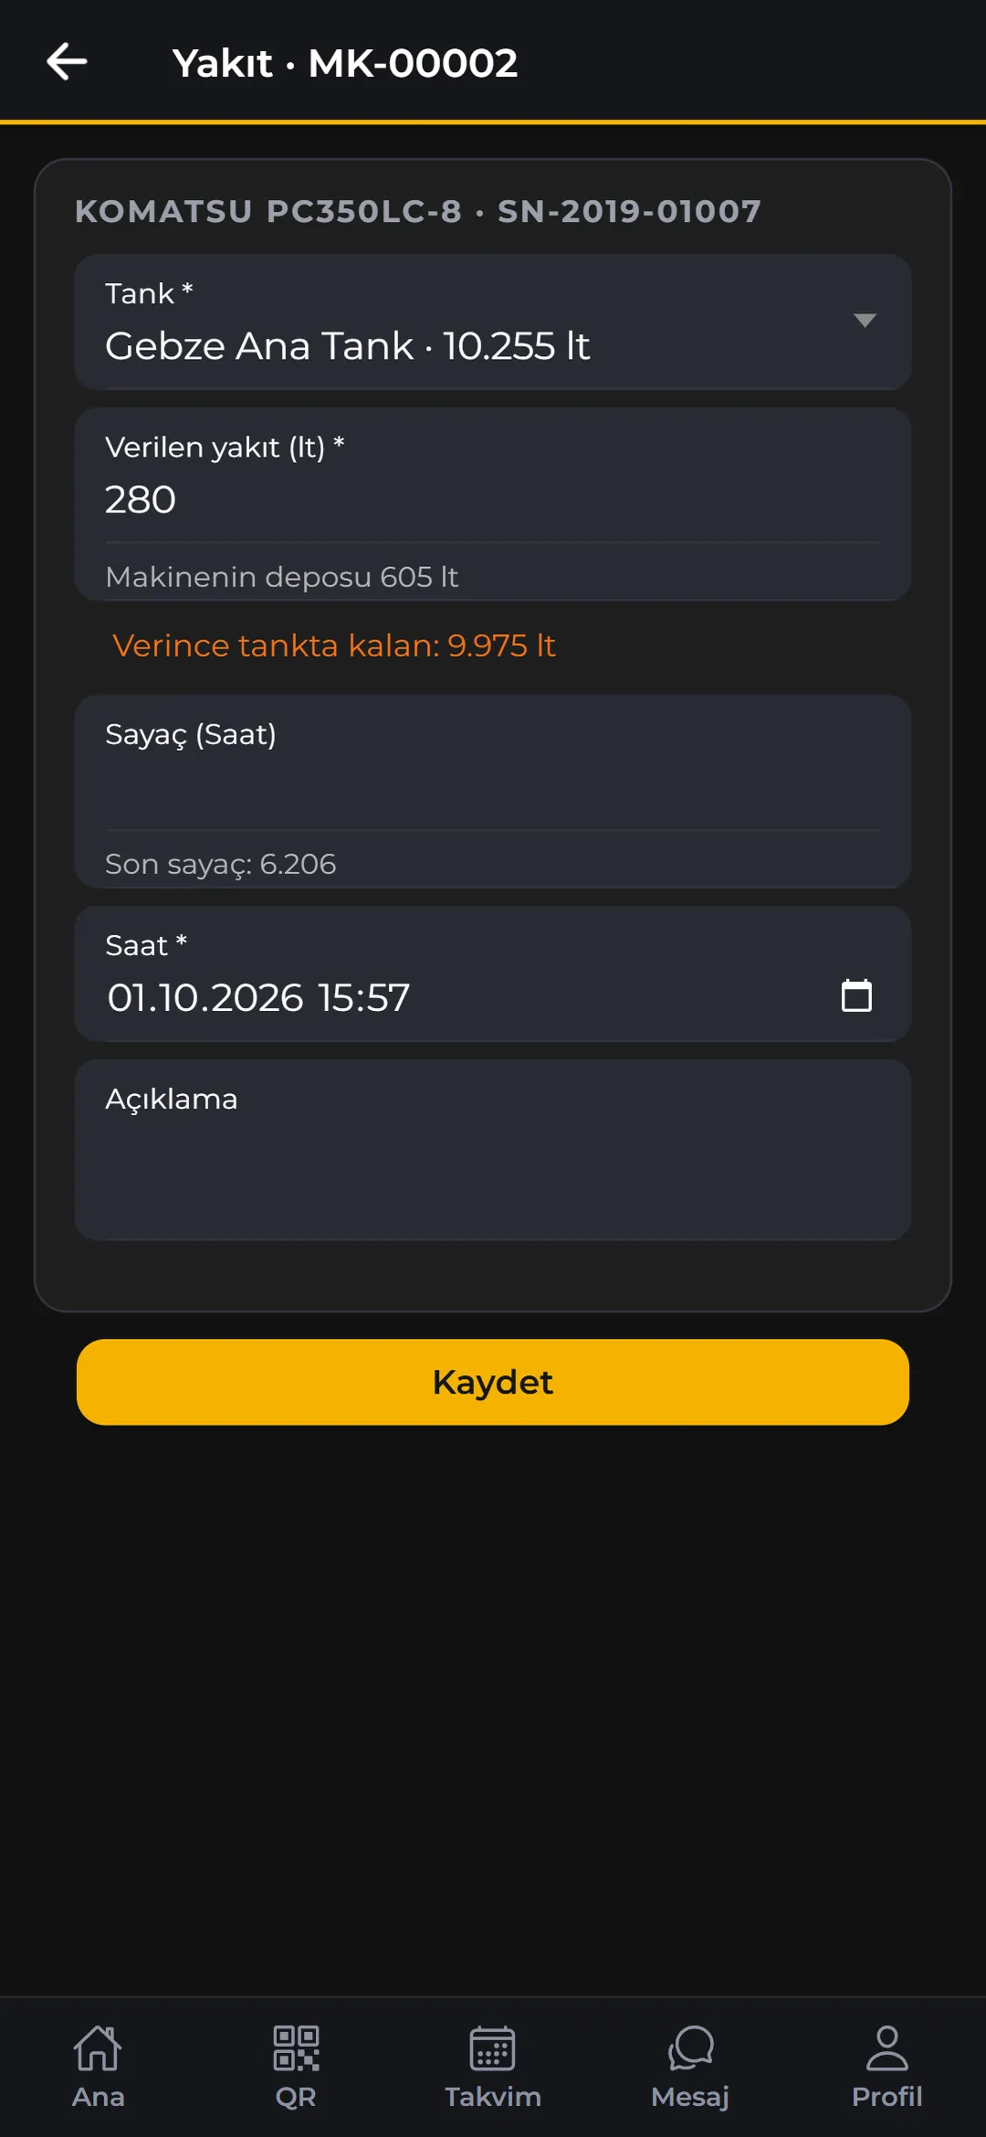Focus the Açıklama text area
The image size is (986, 2137).
point(493,1150)
